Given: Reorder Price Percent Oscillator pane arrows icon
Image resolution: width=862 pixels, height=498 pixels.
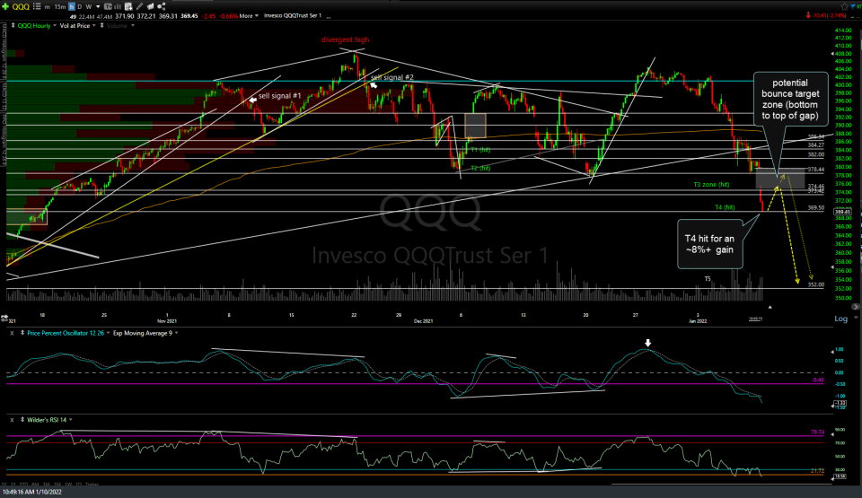Looking at the screenshot, I should pos(22,333).
